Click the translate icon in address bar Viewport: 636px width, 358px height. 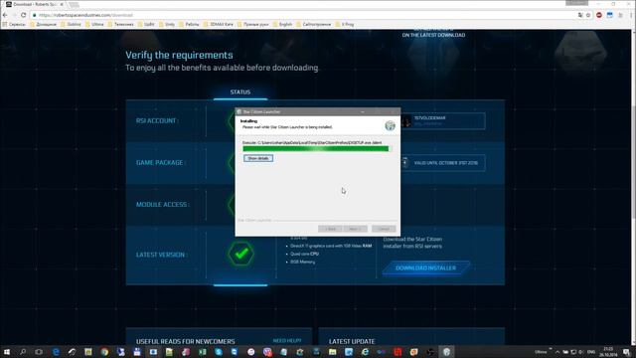pyautogui.click(x=580, y=15)
